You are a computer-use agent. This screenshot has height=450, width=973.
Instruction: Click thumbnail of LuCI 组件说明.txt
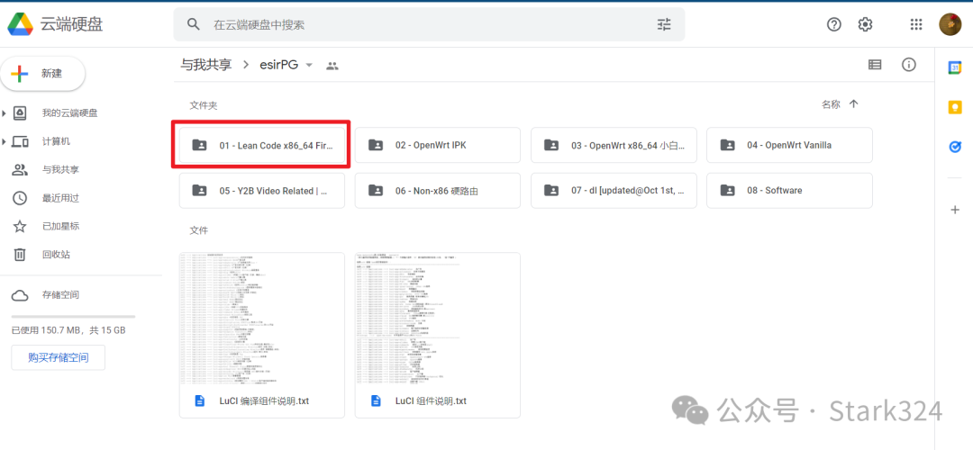[x=438, y=318]
